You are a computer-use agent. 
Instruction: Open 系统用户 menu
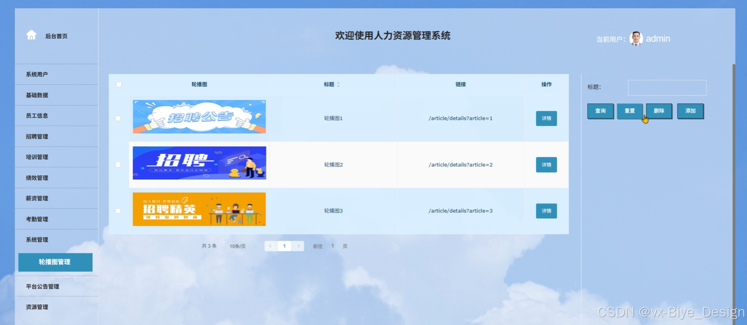click(x=56, y=74)
